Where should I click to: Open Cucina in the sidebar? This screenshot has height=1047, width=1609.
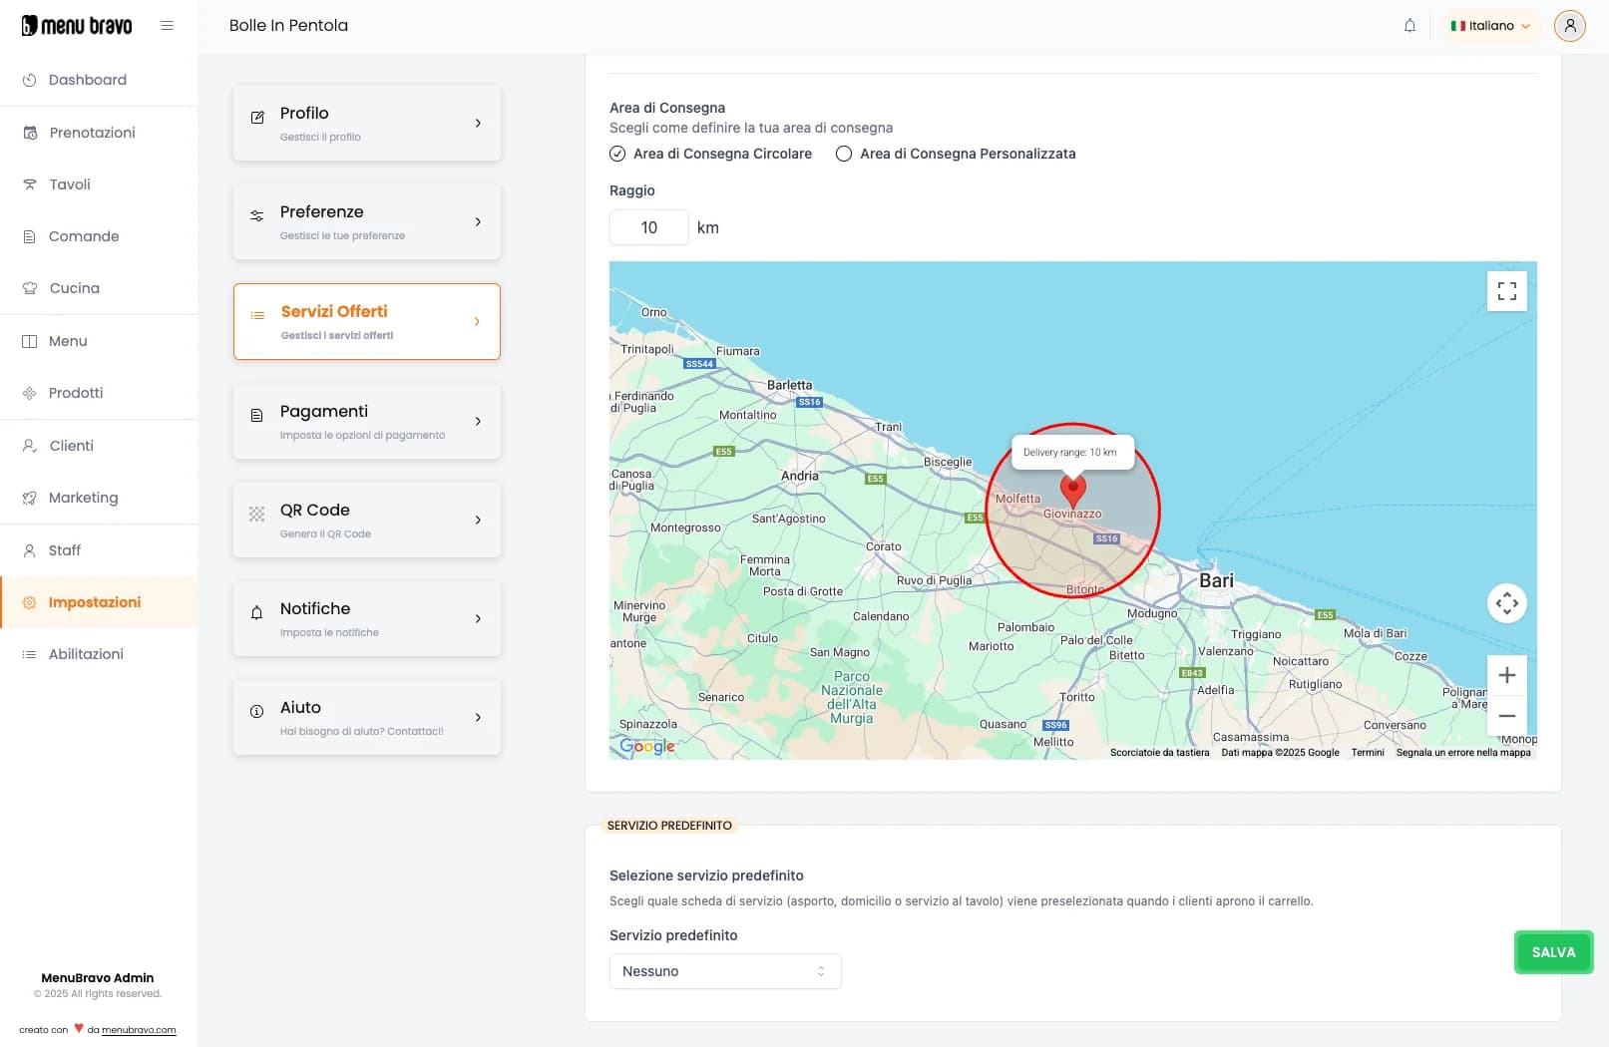tap(75, 288)
